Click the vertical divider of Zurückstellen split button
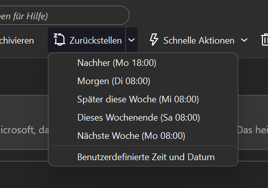Viewport: 268px width, 188px height. click(126, 40)
